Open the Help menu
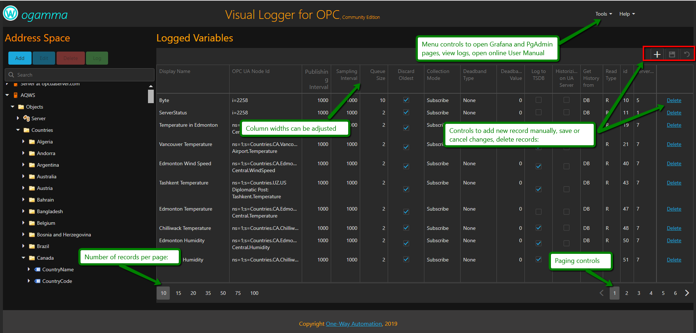696x333 pixels. 627,14
